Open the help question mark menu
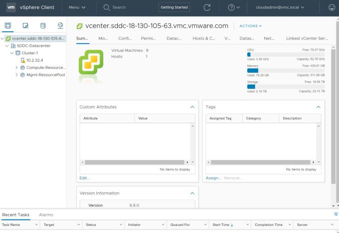Image resolution: width=339 pixels, height=233 pixels. tap(234, 8)
